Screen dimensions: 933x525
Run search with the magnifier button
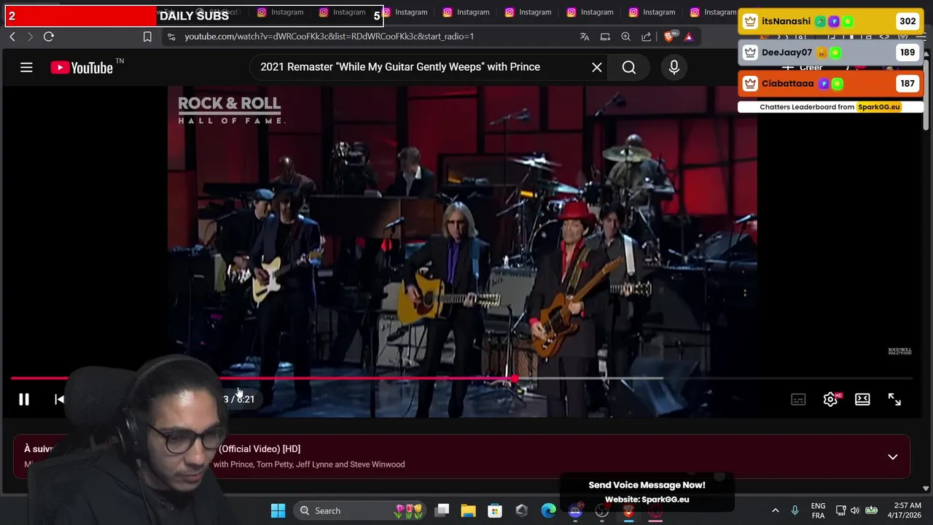coord(629,67)
